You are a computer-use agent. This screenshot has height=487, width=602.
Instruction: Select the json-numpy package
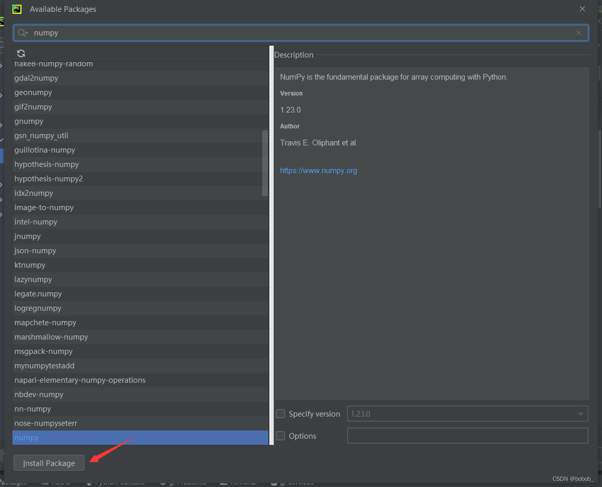(140, 251)
